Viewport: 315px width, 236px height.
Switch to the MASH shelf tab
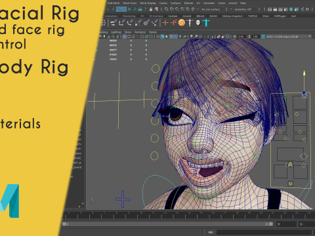click(213, 16)
